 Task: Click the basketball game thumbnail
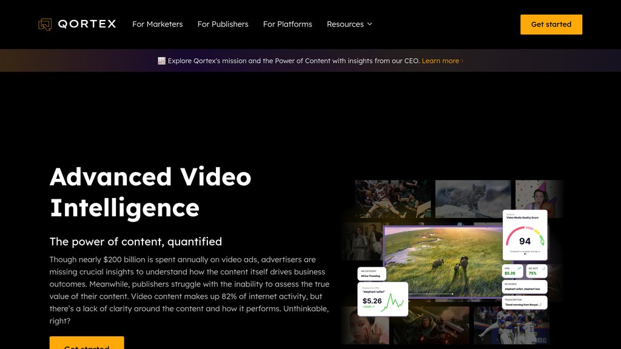coord(393,199)
